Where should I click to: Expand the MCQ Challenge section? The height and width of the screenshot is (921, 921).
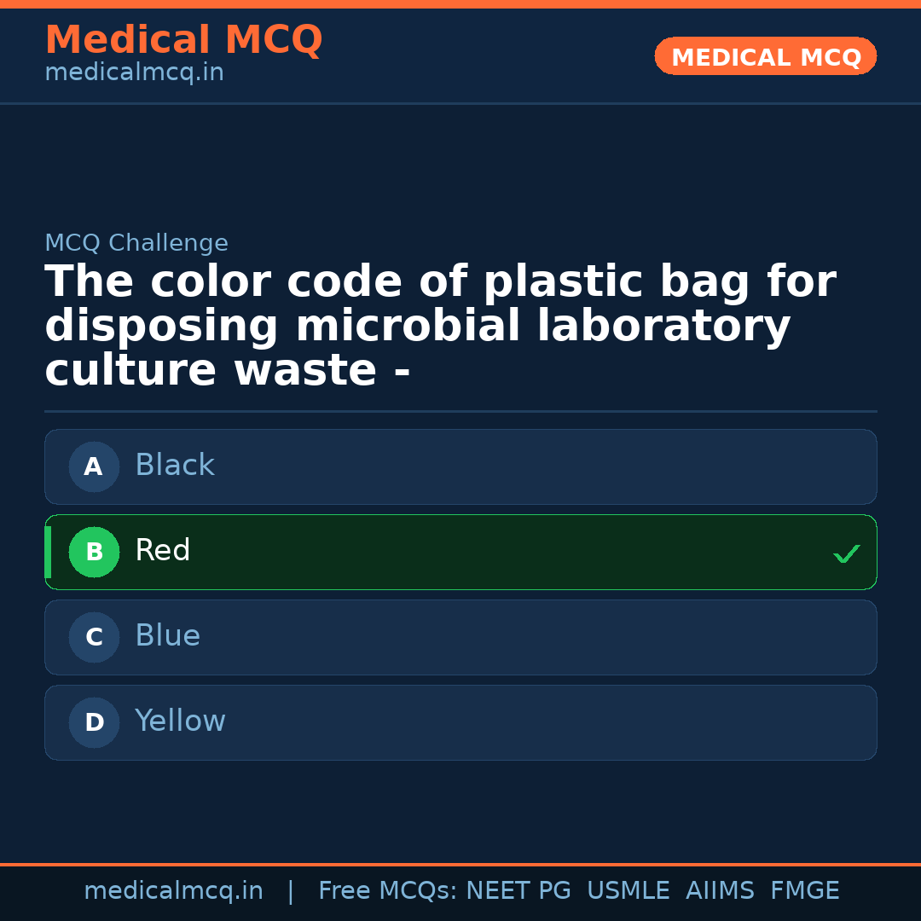click(x=136, y=243)
